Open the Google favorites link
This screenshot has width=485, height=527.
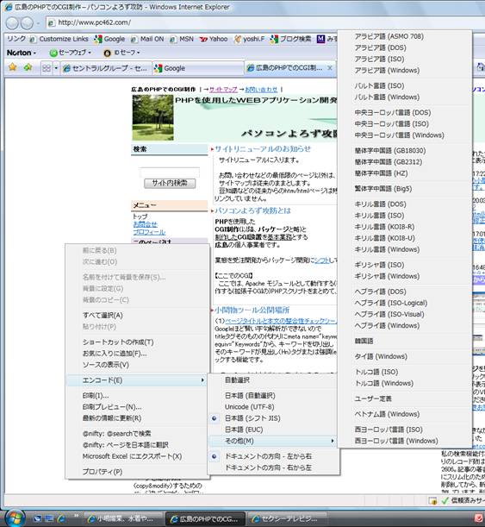(x=109, y=39)
